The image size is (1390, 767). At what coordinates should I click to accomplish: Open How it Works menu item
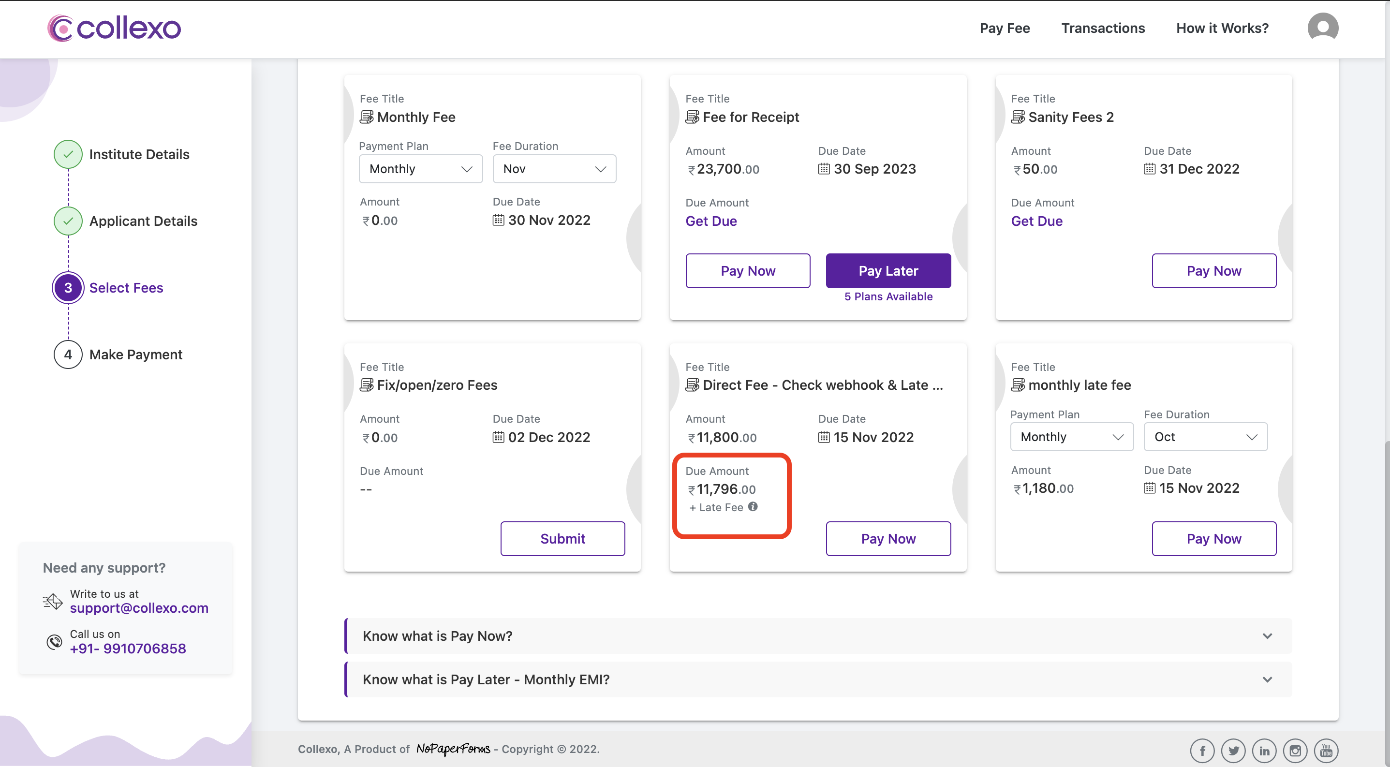click(1222, 28)
